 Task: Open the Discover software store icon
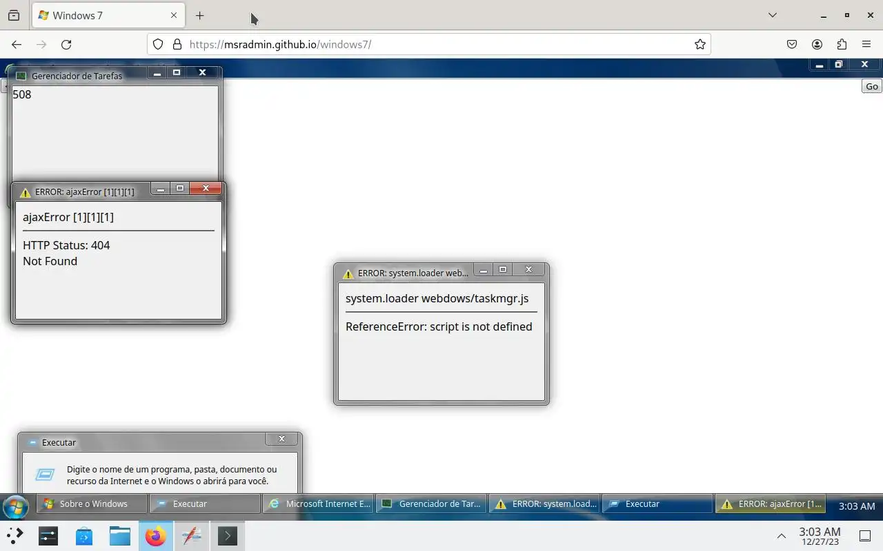(84, 536)
